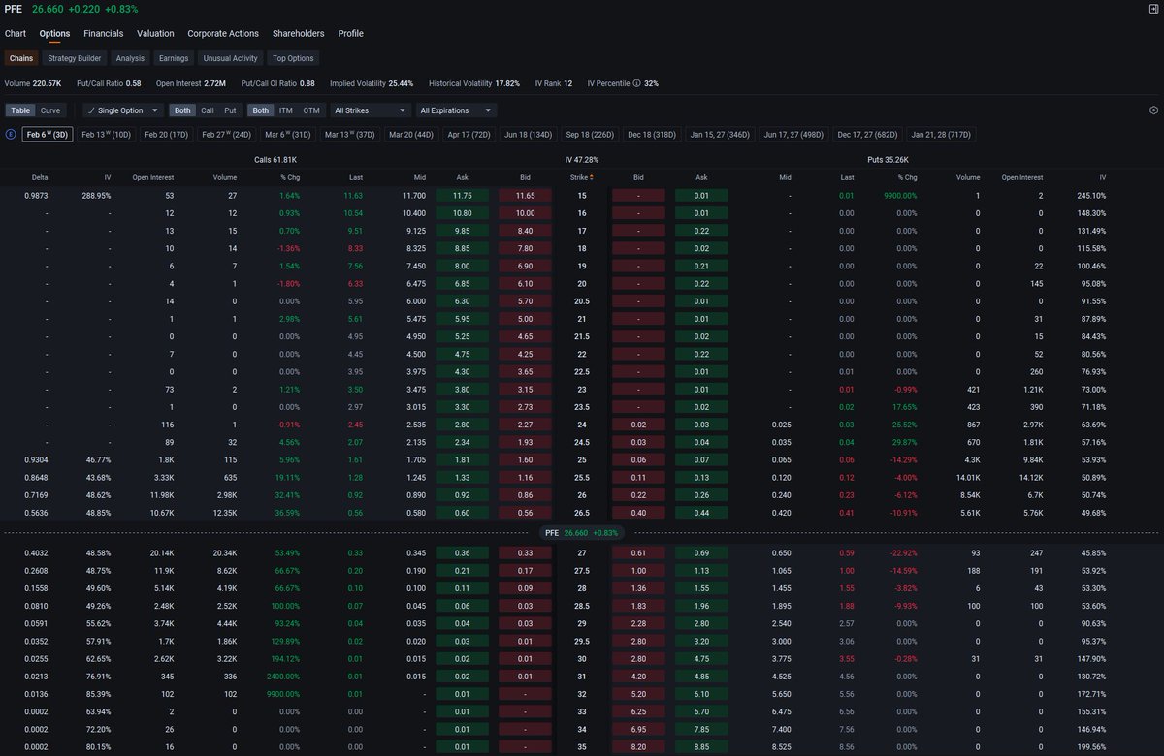Click the Puts 35.26K header

click(888, 159)
